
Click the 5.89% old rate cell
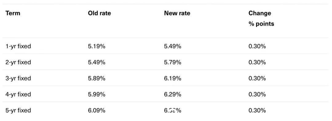tap(97, 79)
